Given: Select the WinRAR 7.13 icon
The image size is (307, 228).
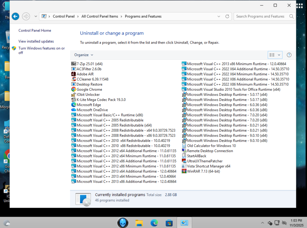Looking at the screenshot, I should (x=184, y=171).
